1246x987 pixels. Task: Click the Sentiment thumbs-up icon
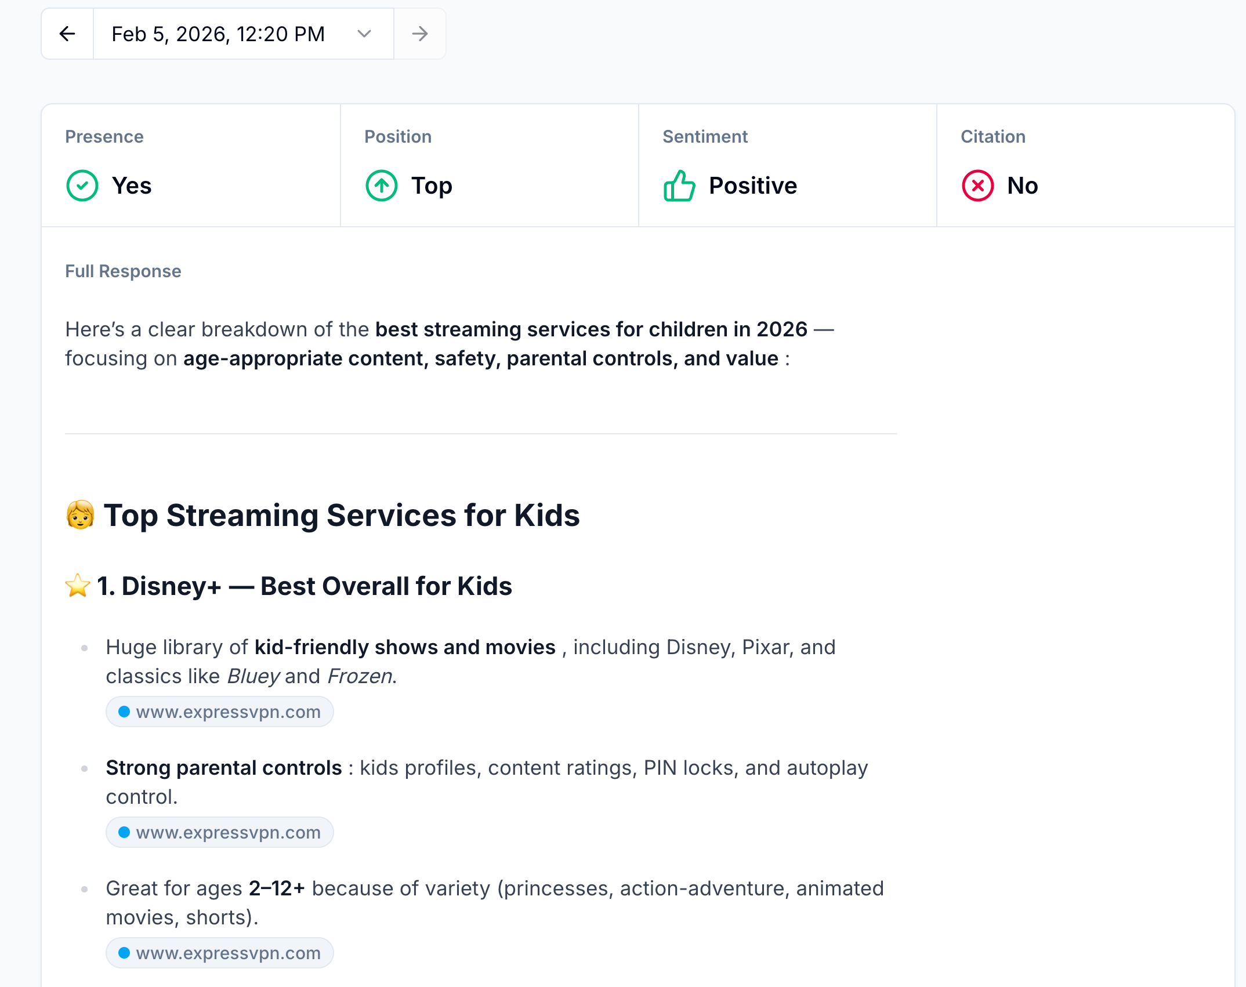[x=679, y=186]
